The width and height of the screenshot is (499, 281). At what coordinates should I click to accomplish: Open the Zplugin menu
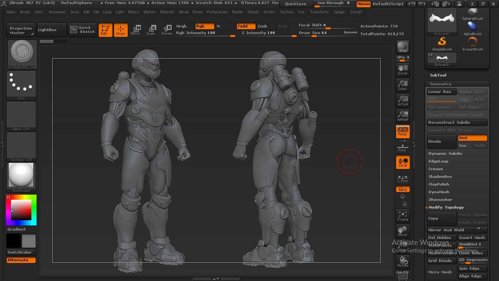tap(339, 12)
